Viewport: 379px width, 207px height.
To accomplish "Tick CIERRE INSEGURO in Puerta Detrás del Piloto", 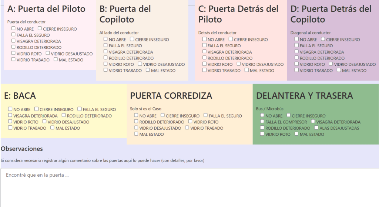I will (x=231, y=39).
